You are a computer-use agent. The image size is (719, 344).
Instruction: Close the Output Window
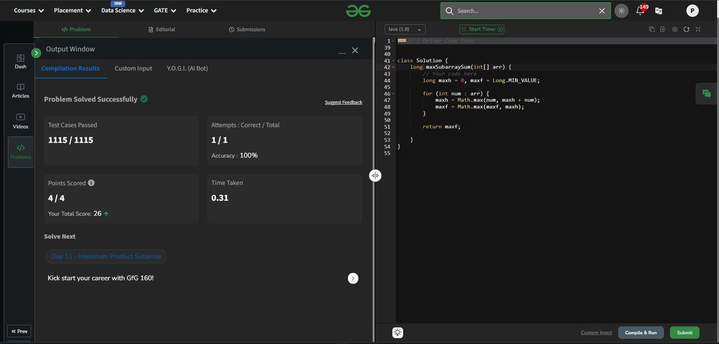(x=355, y=50)
